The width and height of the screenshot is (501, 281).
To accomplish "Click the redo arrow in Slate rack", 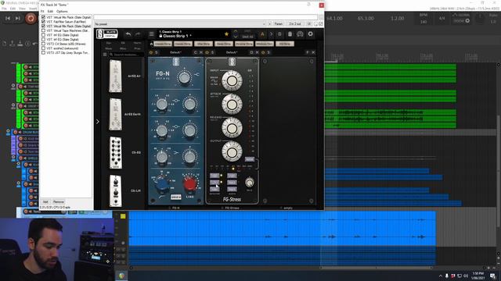I will [138, 34].
